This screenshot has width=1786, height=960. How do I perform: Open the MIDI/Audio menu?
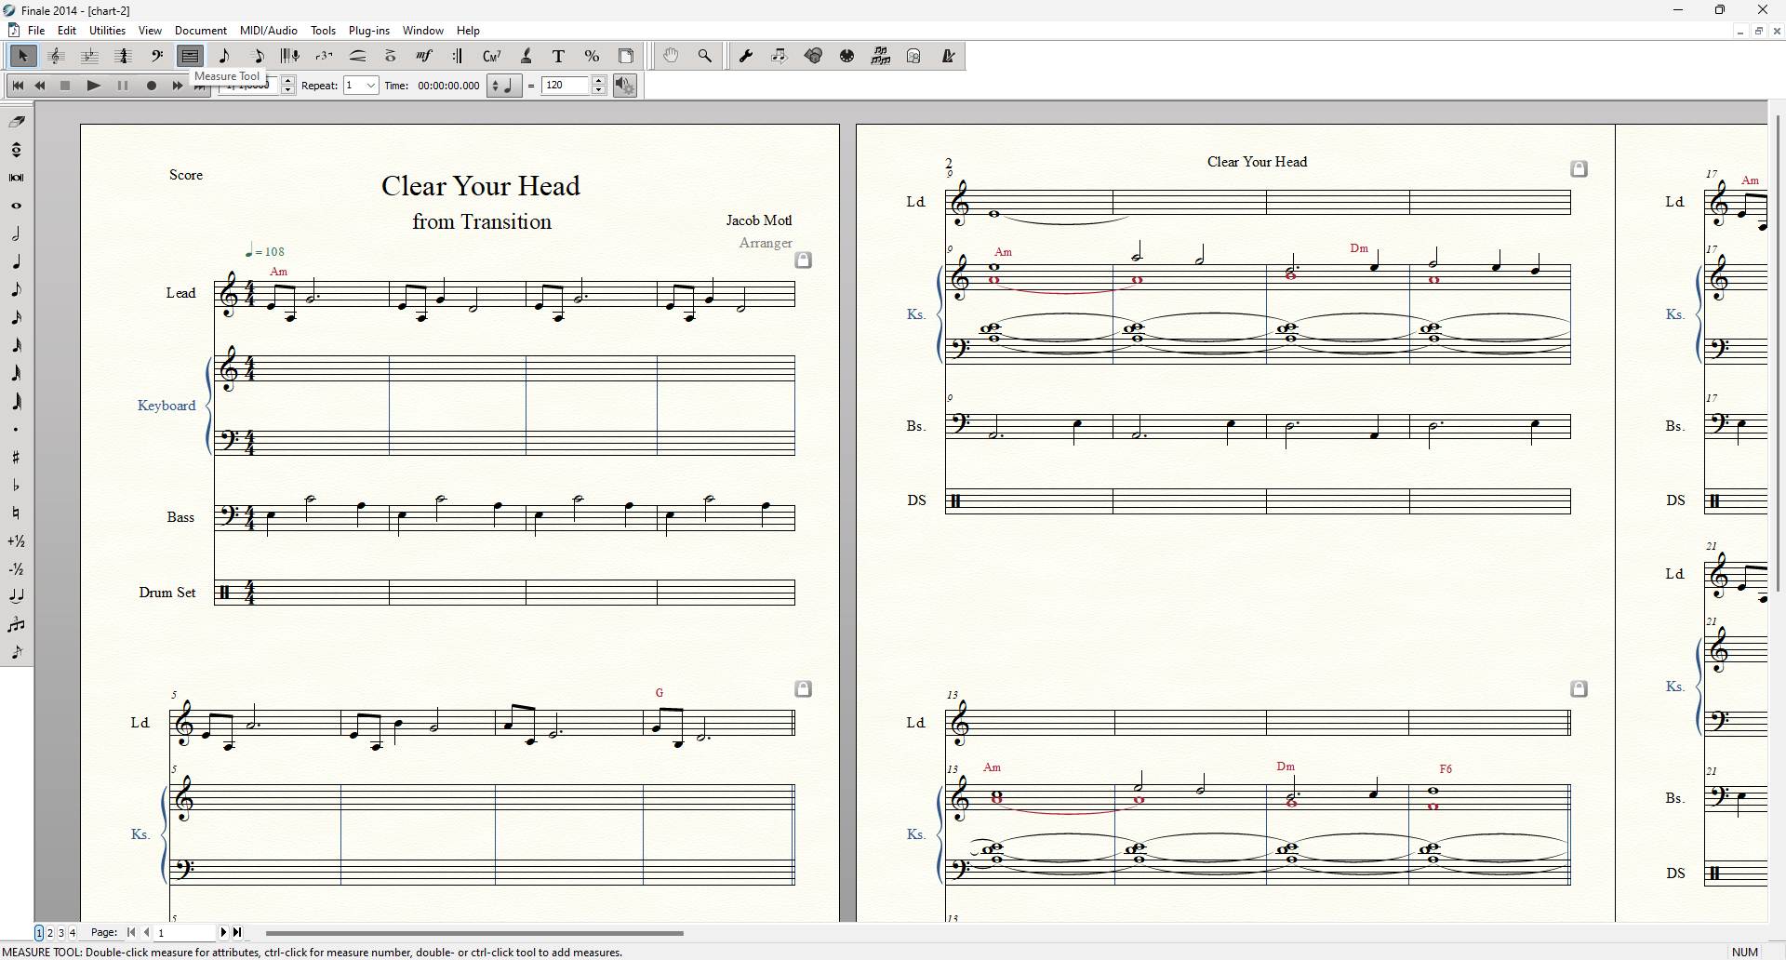click(x=269, y=31)
